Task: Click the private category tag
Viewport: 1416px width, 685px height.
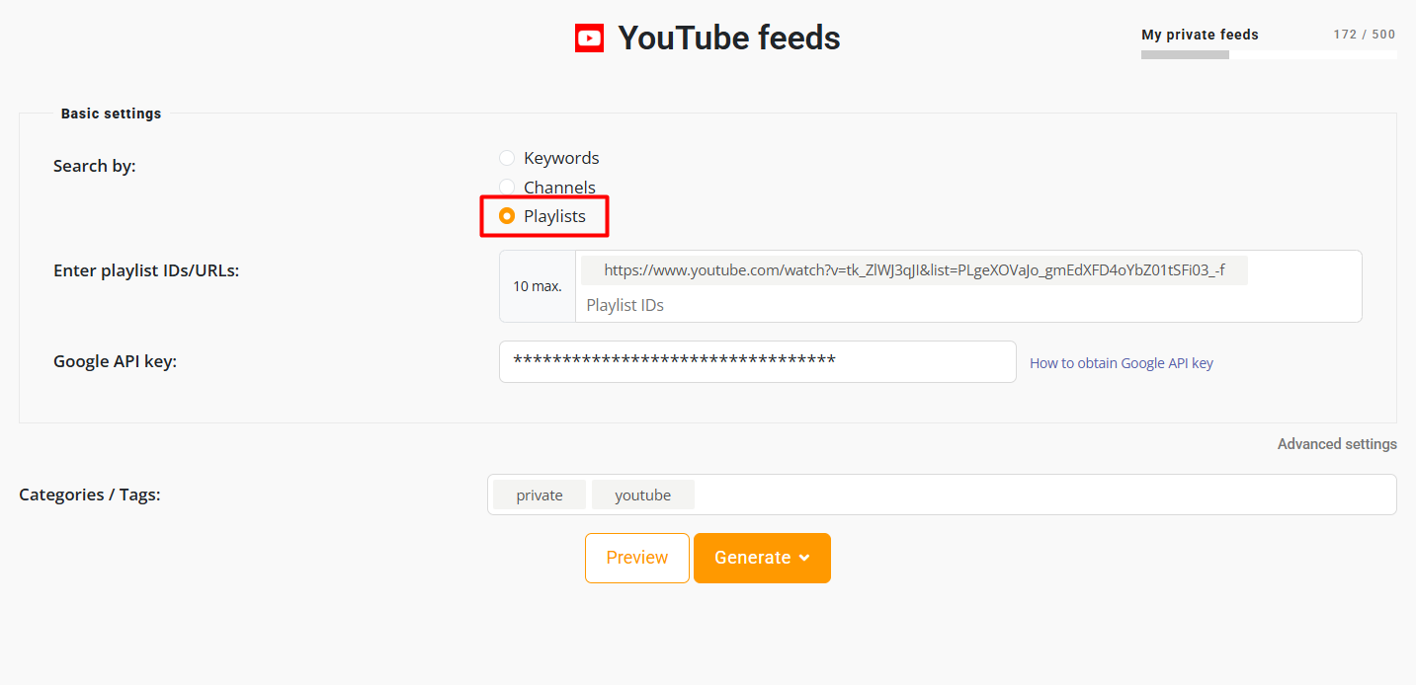Action: point(540,495)
